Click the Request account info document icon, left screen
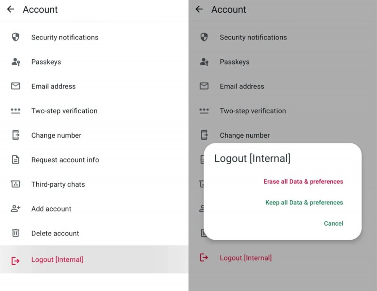Screen dimensions: 377x291 (x=16, y=160)
